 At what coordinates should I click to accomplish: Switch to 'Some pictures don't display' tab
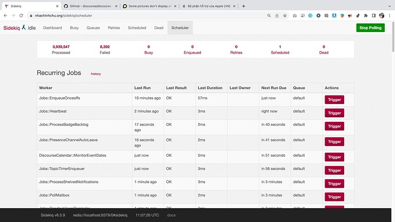(x=149, y=6)
